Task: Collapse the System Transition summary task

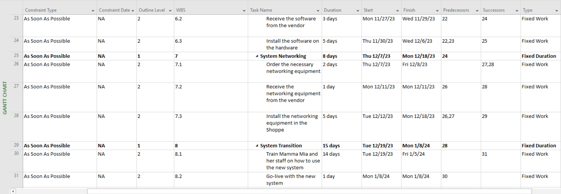Action: (x=257, y=145)
